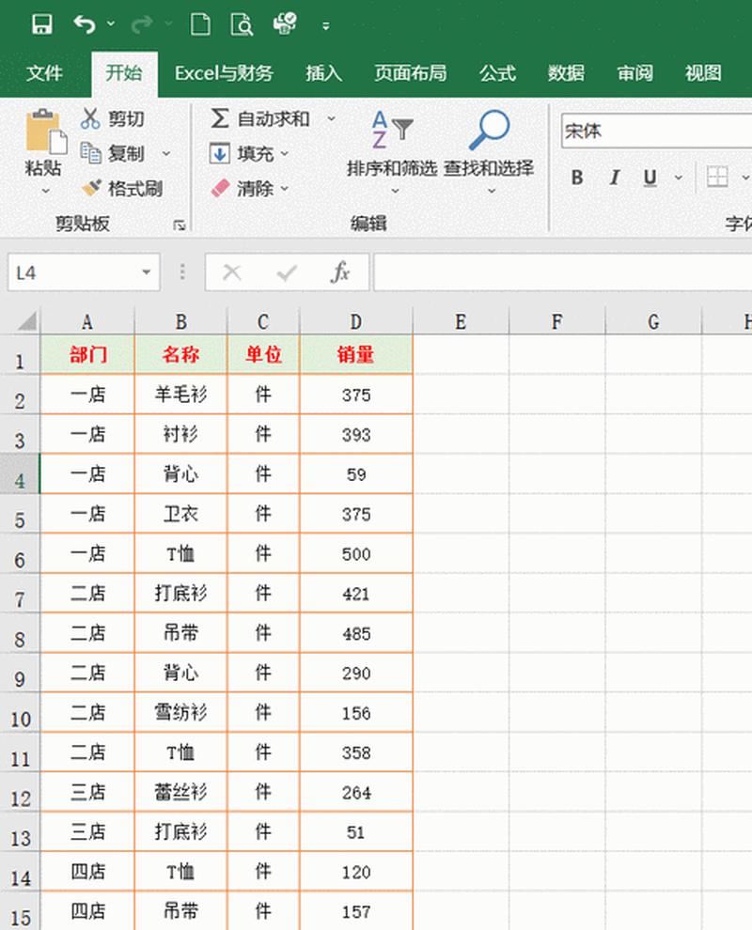Click the Print Preview icon

[x=242, y=24]
